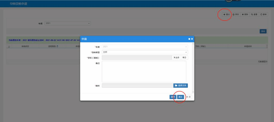Toggle the select-all checkbox in table header
The width and height of the screenshot is (274, 122).
pos(9,47)
